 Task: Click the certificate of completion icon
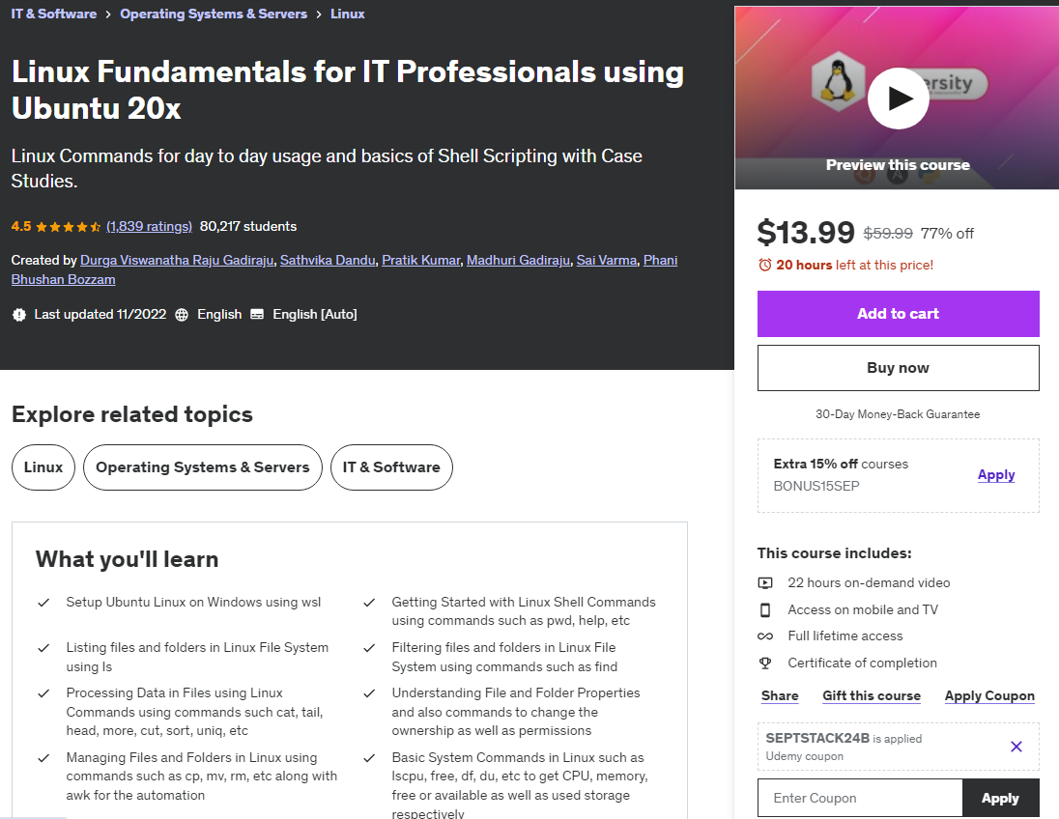click(x=765, y=663)
